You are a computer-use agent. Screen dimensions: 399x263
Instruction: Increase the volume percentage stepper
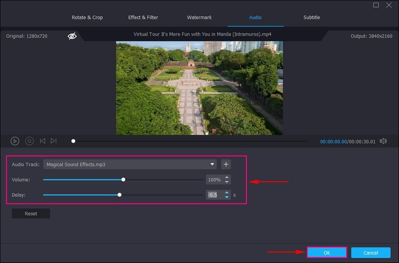pos(227,177)
